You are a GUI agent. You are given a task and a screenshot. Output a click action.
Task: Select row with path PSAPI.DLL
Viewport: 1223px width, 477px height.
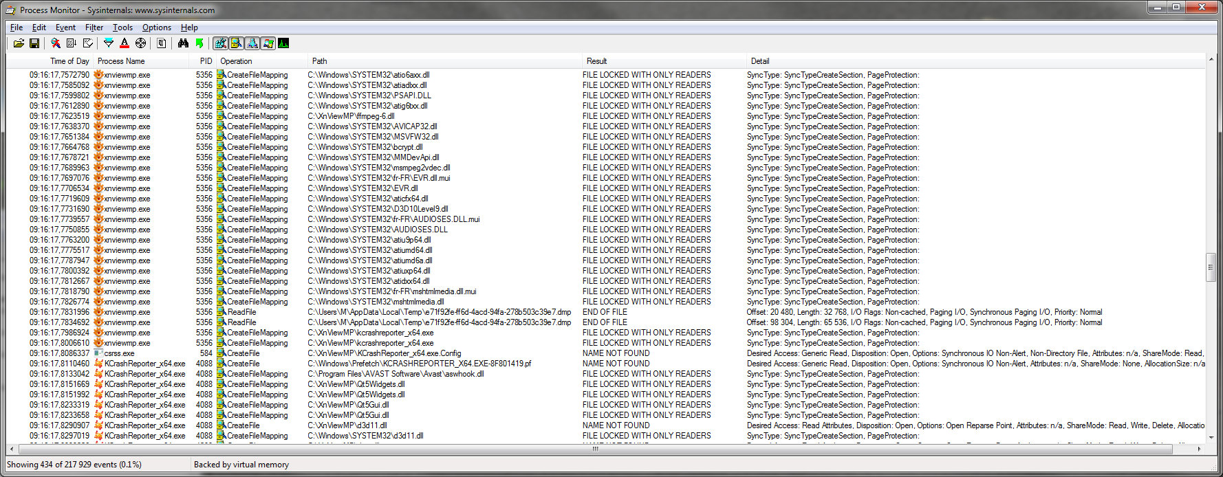pos(605,96)
